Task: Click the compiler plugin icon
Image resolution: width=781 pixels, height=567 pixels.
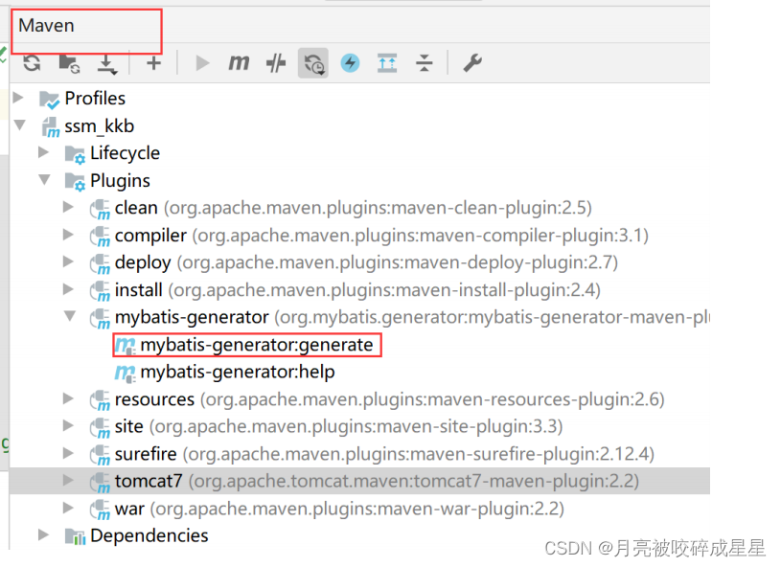Action: coord(100,237)
